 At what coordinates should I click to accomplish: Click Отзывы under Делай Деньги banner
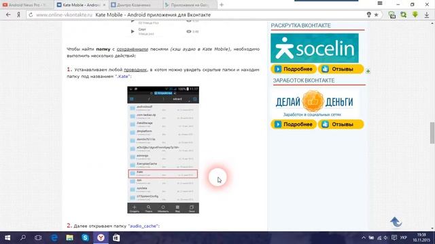coord(341,124)
